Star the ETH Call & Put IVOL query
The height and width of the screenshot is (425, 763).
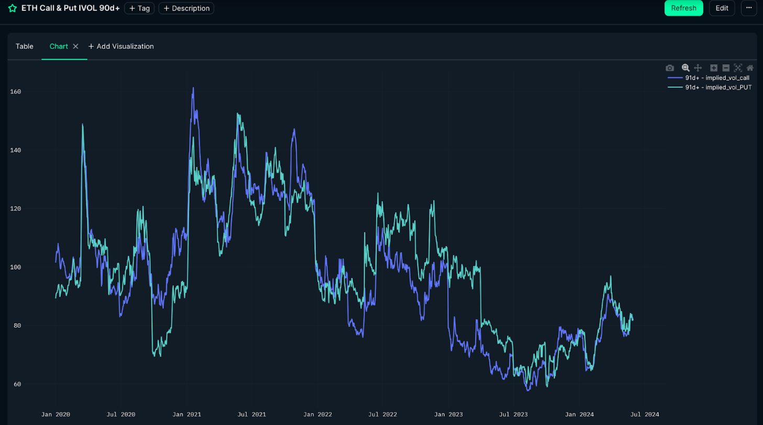pyautogui.click(x=13, y=8)
